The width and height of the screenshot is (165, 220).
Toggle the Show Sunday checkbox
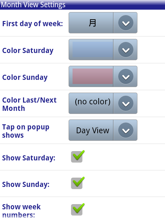(78, 183)
